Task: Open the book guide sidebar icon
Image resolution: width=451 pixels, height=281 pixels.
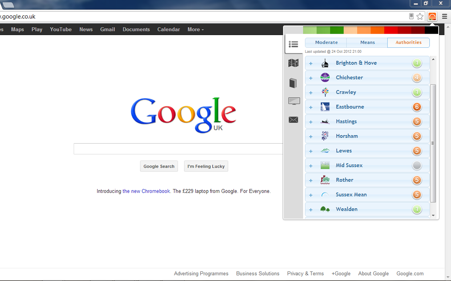Action: (x=293, y=83)
